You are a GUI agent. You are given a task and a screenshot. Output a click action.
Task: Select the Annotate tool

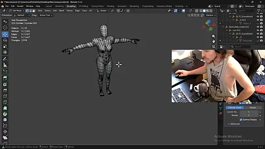pyautogui.click(x=5, y=59)
